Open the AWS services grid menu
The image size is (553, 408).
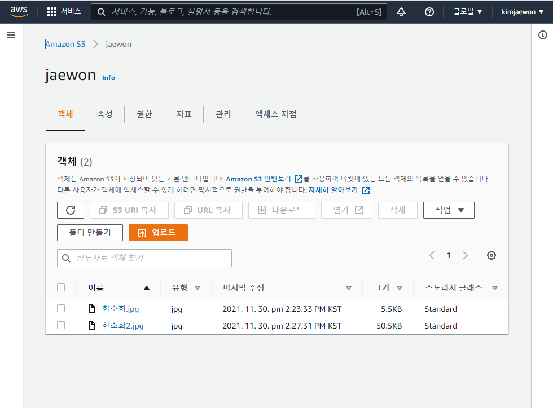coord(51,11)
